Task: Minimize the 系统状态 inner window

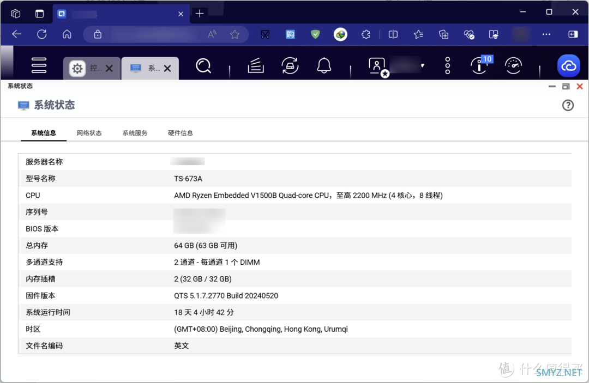Action: [552, 86]
